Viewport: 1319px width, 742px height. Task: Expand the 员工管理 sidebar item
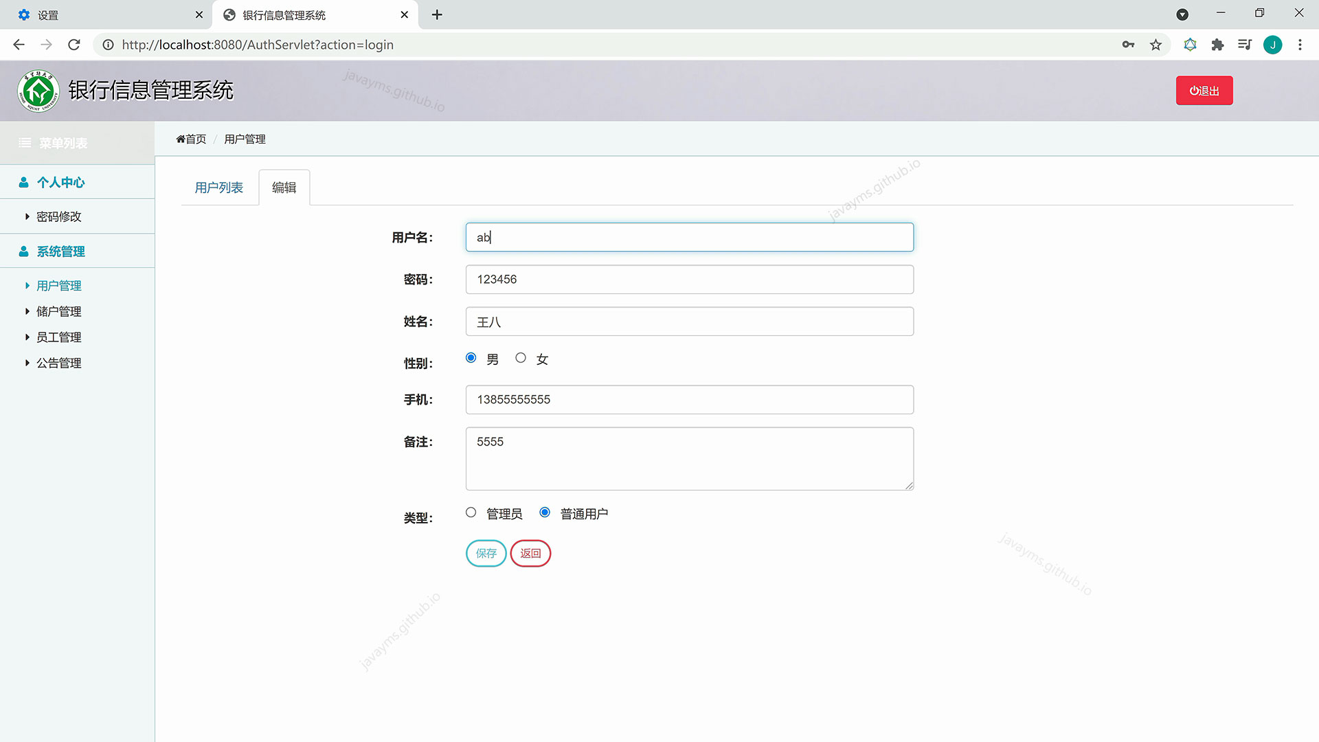58,337
